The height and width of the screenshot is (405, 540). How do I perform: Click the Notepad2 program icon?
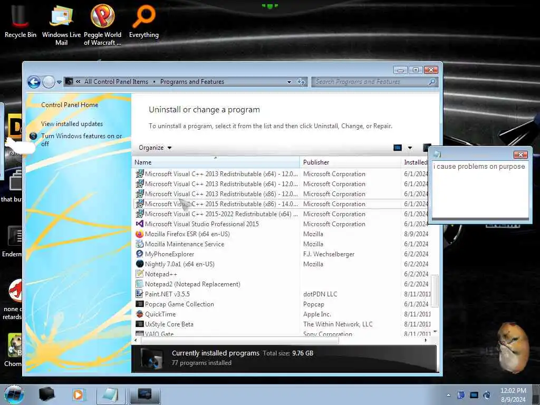point(139,284)
